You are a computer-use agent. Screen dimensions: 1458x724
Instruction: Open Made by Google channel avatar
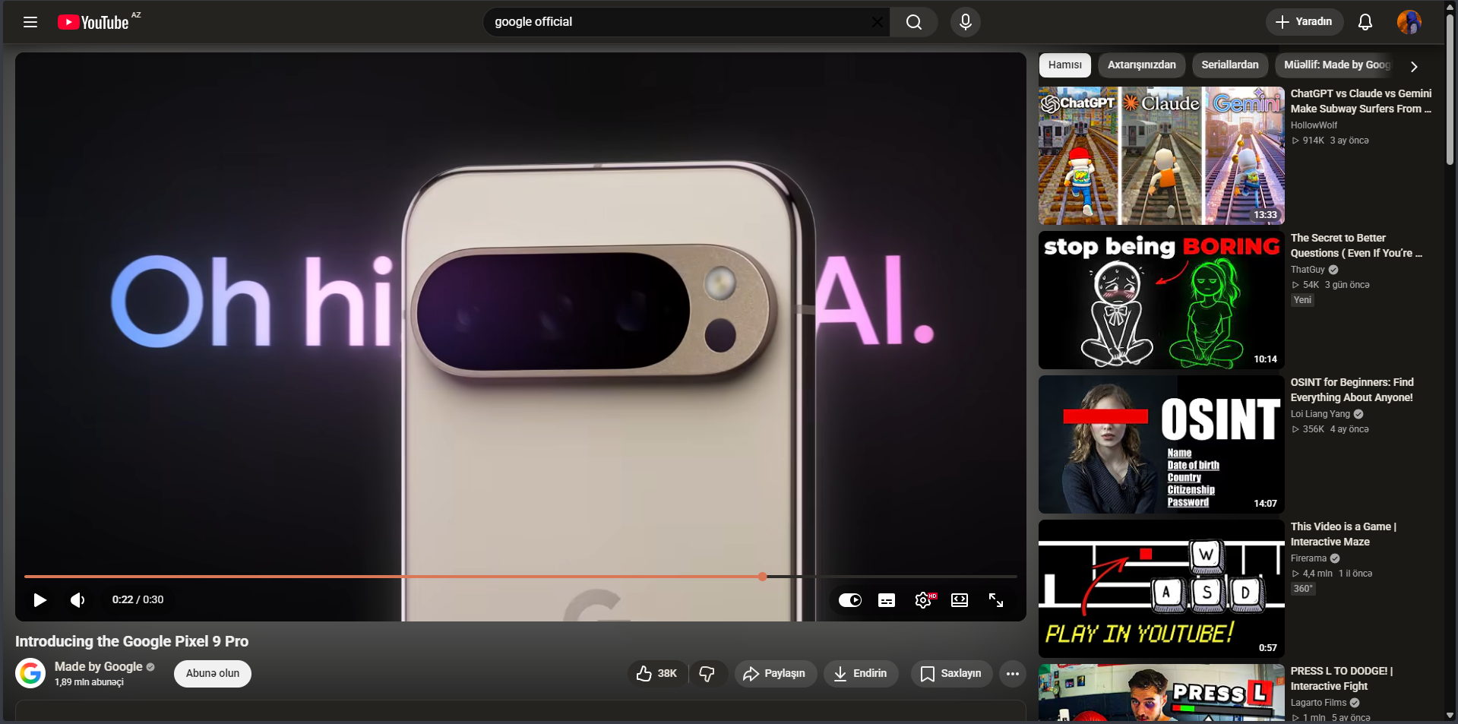(30, 673)
